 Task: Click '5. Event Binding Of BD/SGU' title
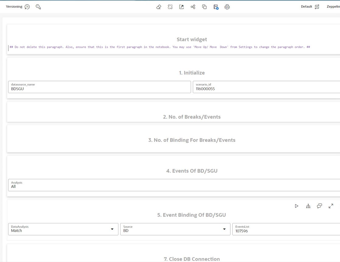[191, 215]
